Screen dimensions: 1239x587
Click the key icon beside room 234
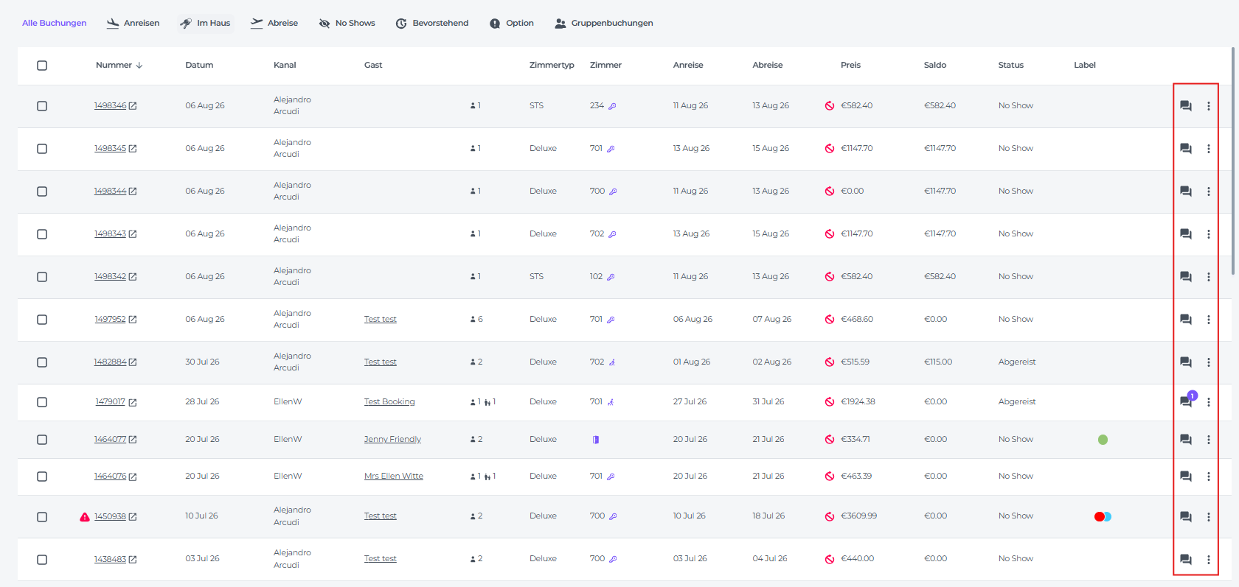click(x=612, y=106)
